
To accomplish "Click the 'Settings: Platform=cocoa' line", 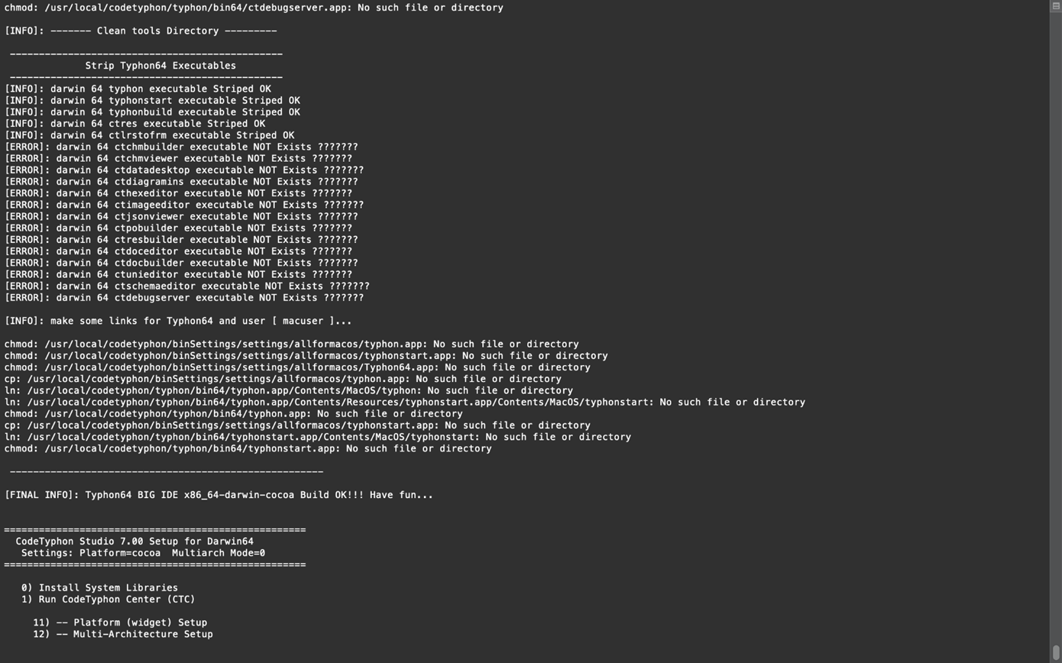I will (x=143, y=553).
